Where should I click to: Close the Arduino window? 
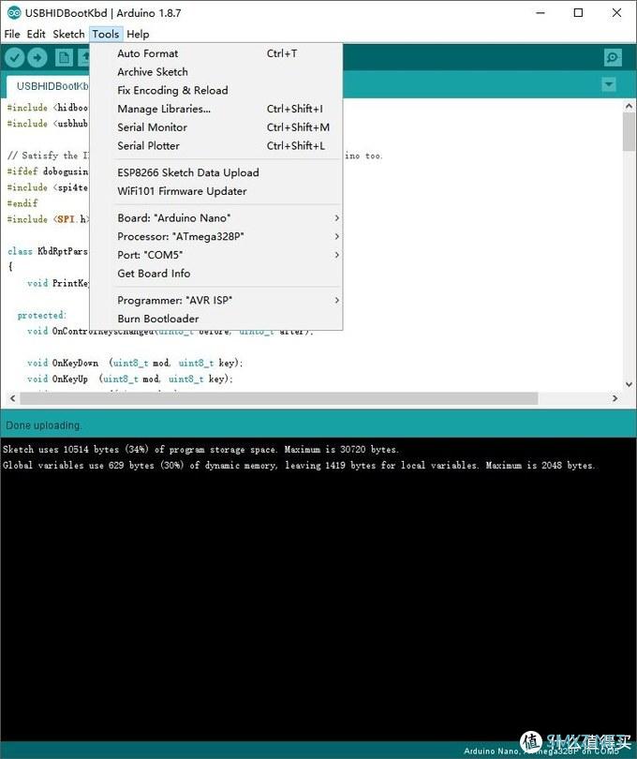pos(616,13)
